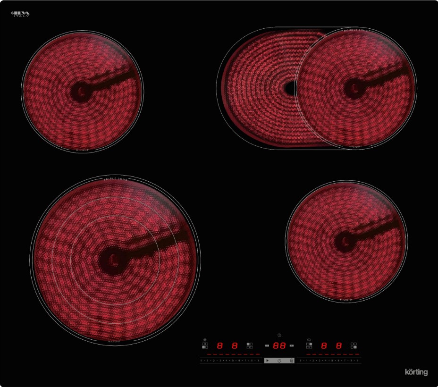The height and width of the screenshot is (387, 438).
Task: Tap the central timer display
Action: (279, 345)
